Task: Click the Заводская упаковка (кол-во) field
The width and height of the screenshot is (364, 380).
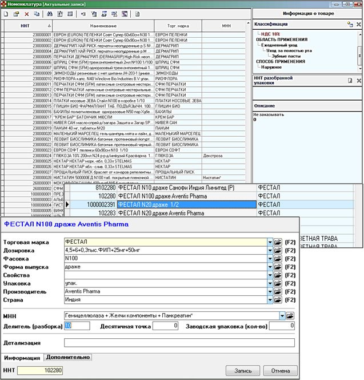Action: pos(282,326)
